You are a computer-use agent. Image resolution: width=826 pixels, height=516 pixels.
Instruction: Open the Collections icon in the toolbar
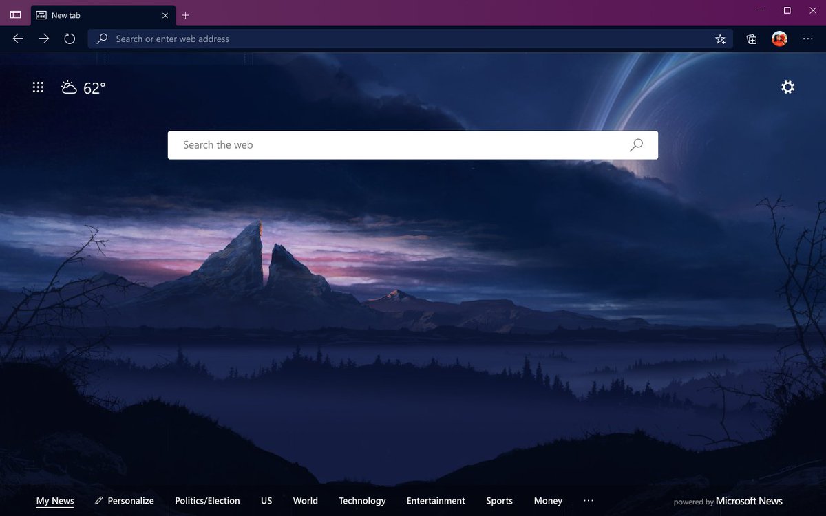click(751, 39)
